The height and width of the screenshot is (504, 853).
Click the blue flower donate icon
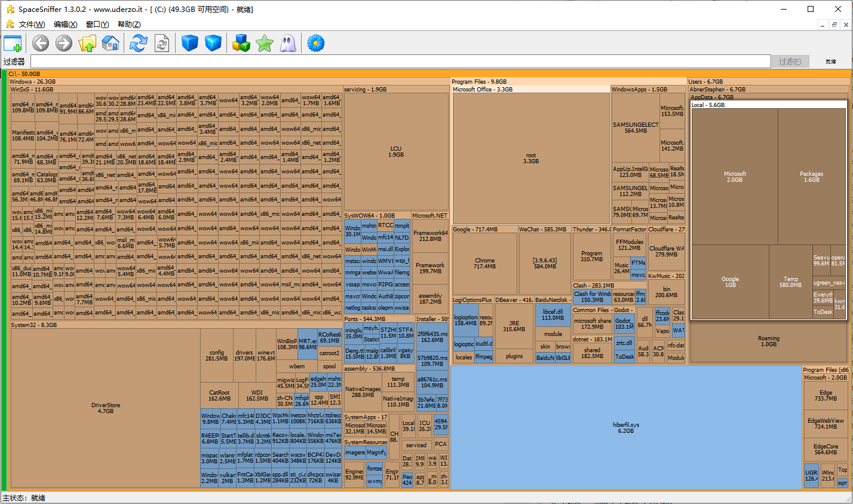316,43
